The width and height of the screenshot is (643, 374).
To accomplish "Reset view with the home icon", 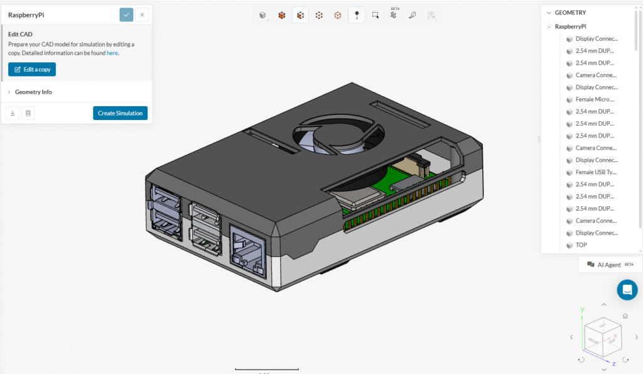I will click(x=625, y=316).
